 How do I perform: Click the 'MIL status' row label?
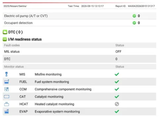click(x=12, y=52)
